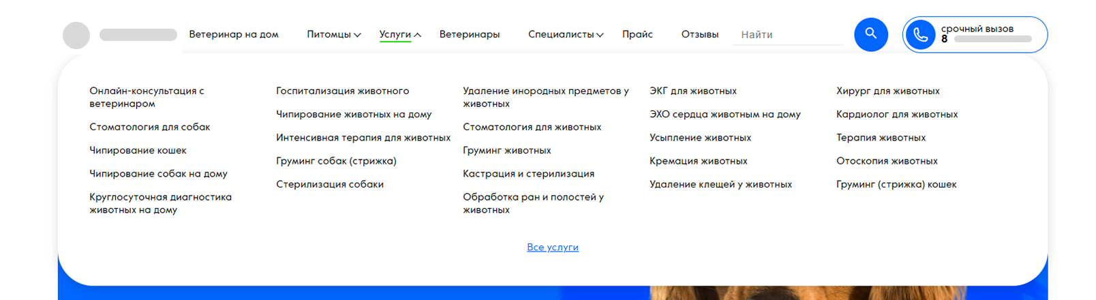1096x300 pixels.
Task: Open the Все услуги link
Action: tap(553, 247)
